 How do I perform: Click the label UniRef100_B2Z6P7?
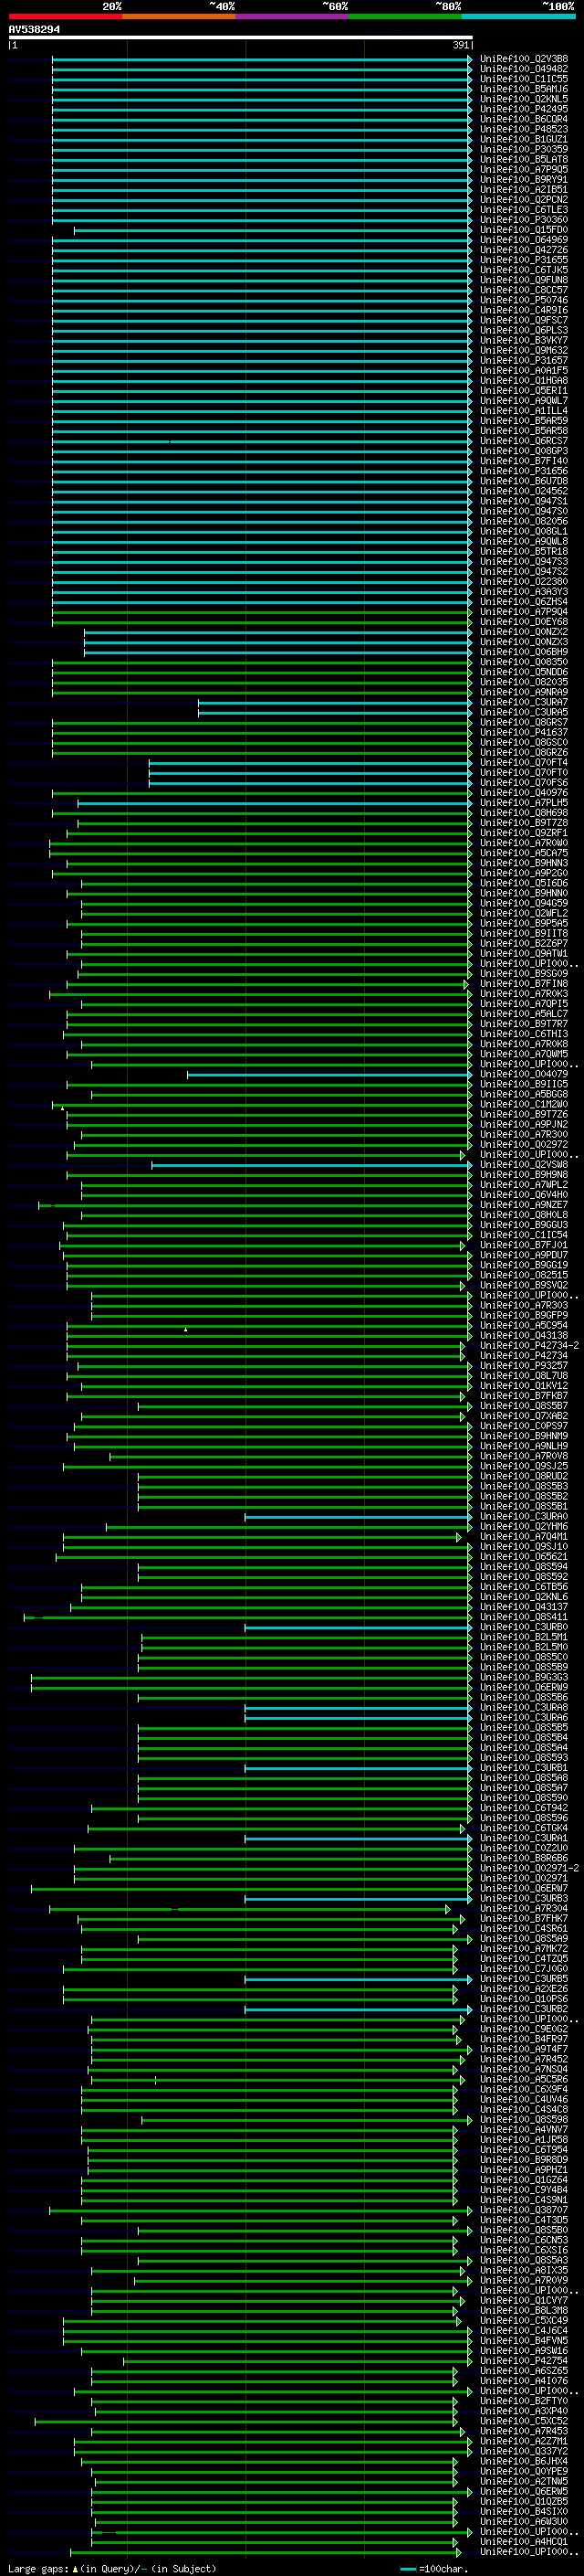[524, 943]
